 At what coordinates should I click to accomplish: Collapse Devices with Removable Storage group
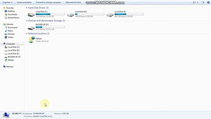coord(26,20)
